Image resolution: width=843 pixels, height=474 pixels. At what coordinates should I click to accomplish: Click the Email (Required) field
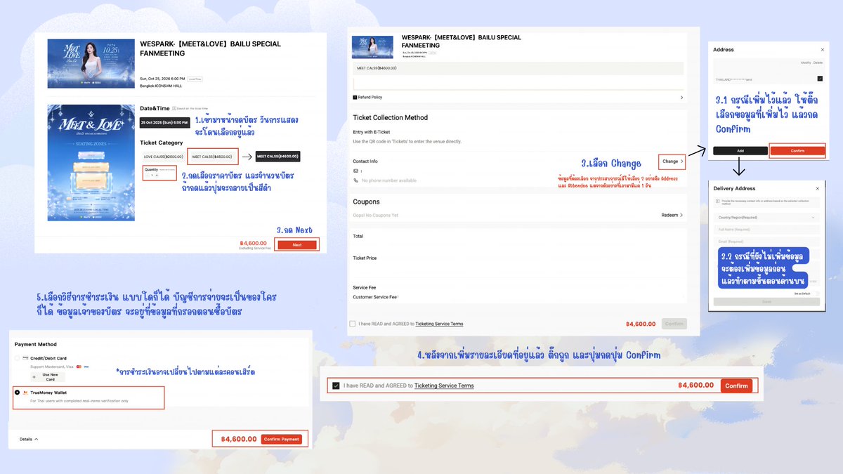click(767, 241)
